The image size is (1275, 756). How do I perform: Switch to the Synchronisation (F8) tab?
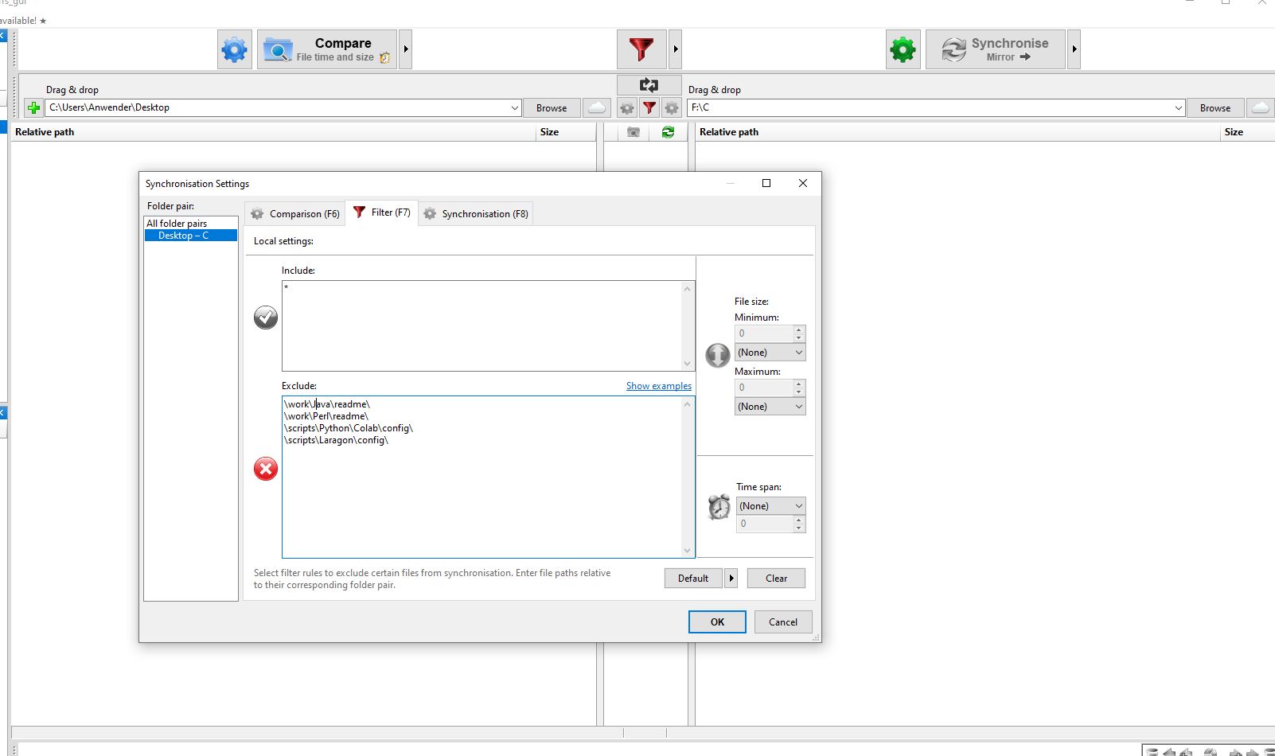pos(476,213)
